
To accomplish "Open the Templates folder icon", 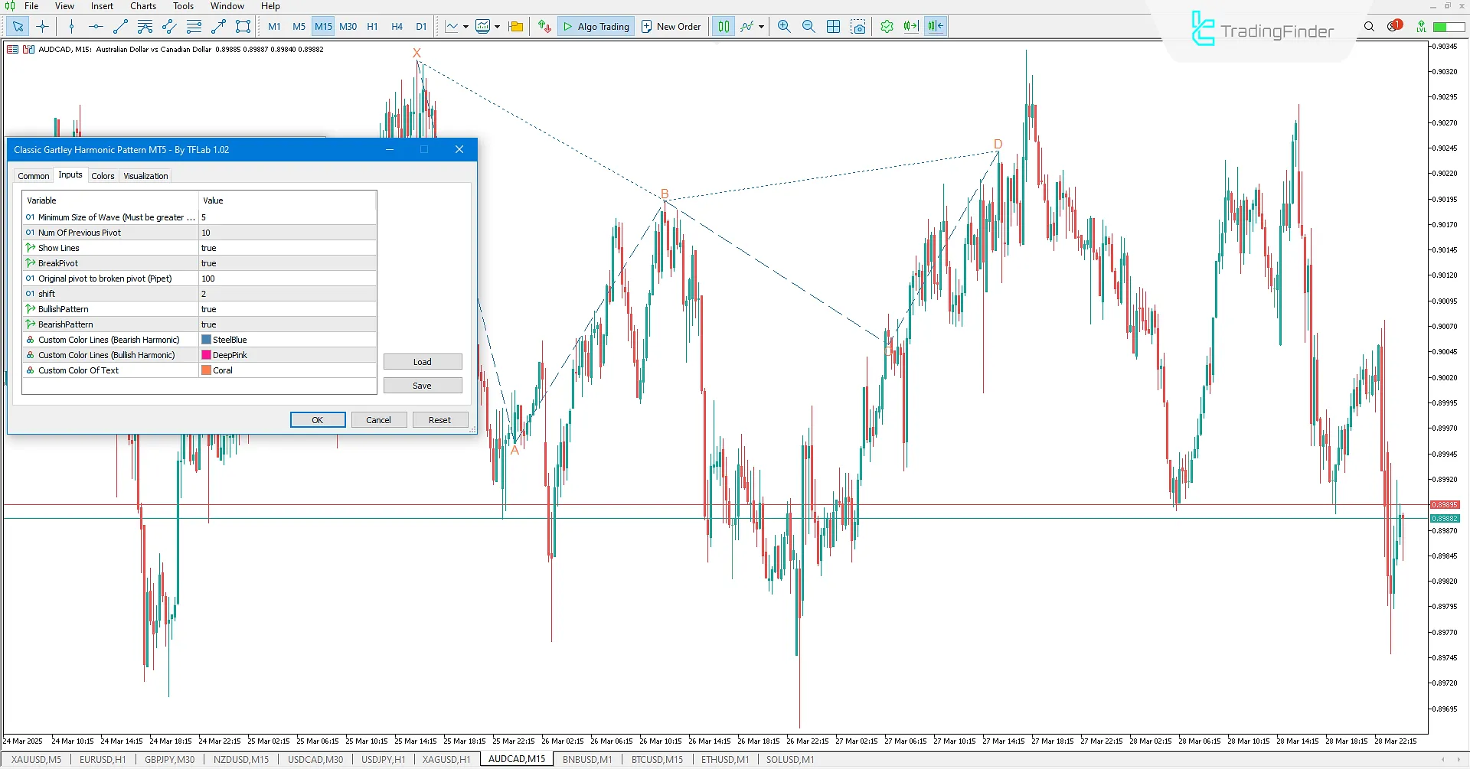I will coord(515,26).
